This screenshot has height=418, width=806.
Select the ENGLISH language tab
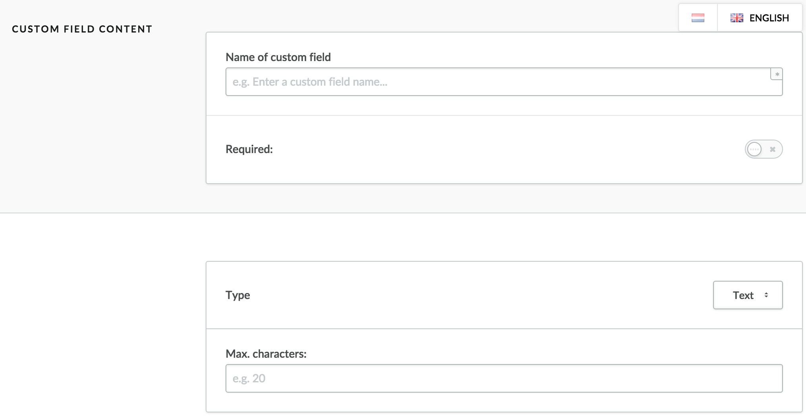pos(760,18)
